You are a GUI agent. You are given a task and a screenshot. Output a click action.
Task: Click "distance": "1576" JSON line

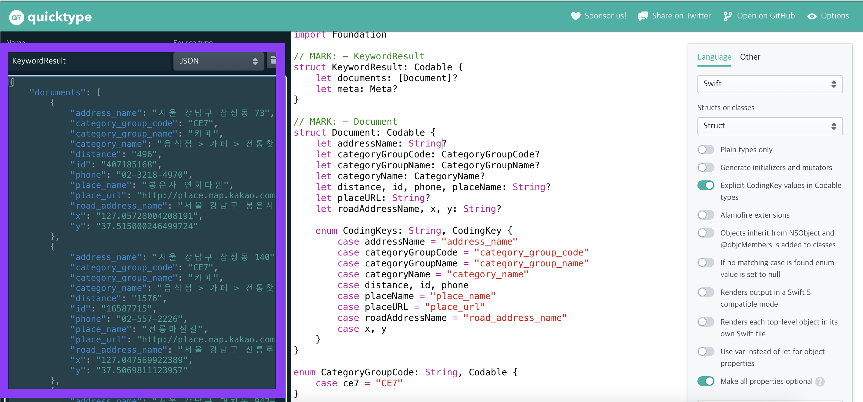coord(119,298)
